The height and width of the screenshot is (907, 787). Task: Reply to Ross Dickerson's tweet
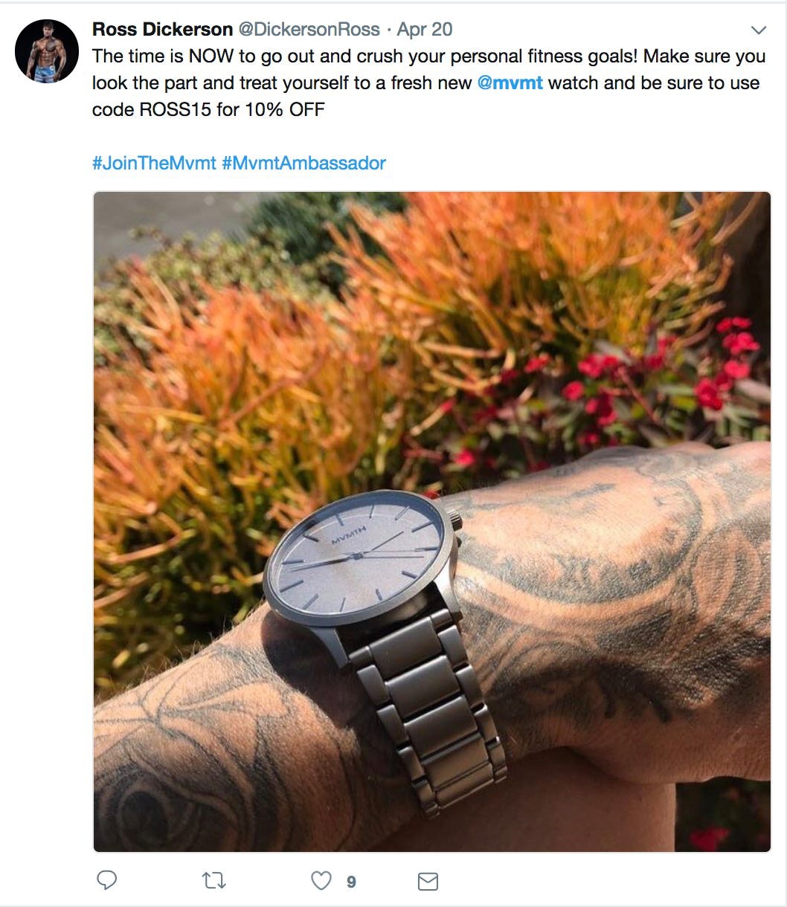click(107, 880)
